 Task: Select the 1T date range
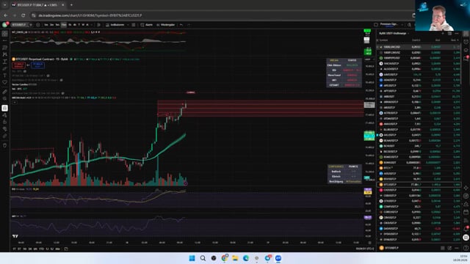14,249
